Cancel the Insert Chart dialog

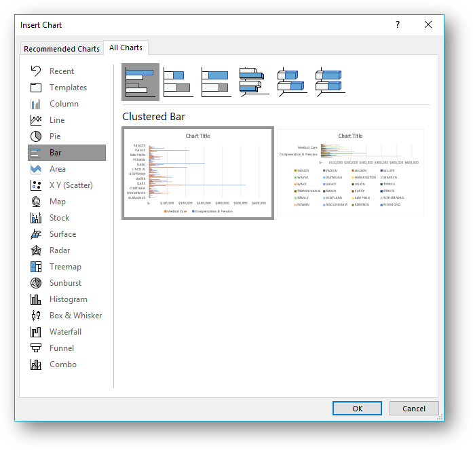pos(414,409)
